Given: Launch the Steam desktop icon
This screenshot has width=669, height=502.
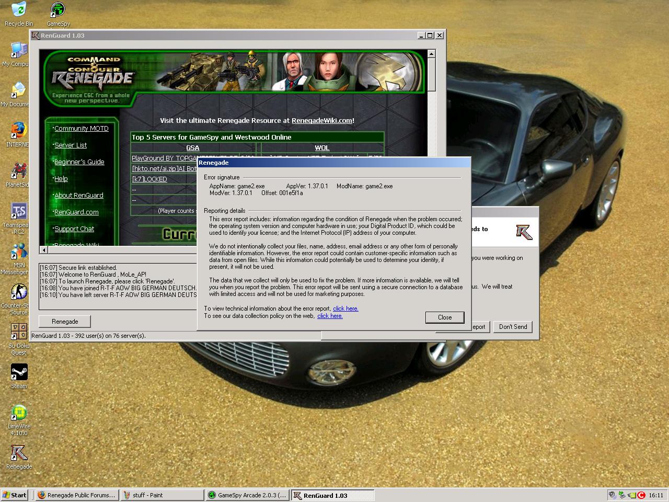Looking at the screenshot, I should 19,372.
